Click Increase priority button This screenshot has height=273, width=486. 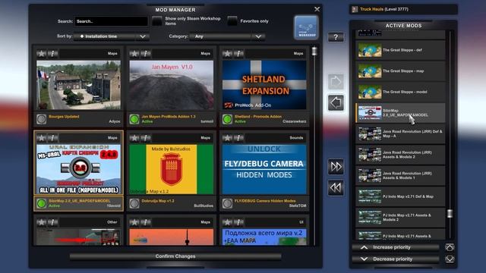(396, 247)
